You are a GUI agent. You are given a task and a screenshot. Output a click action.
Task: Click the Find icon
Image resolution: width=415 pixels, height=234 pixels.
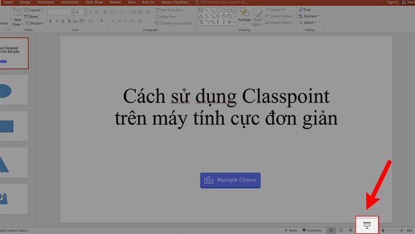point(305,10)
